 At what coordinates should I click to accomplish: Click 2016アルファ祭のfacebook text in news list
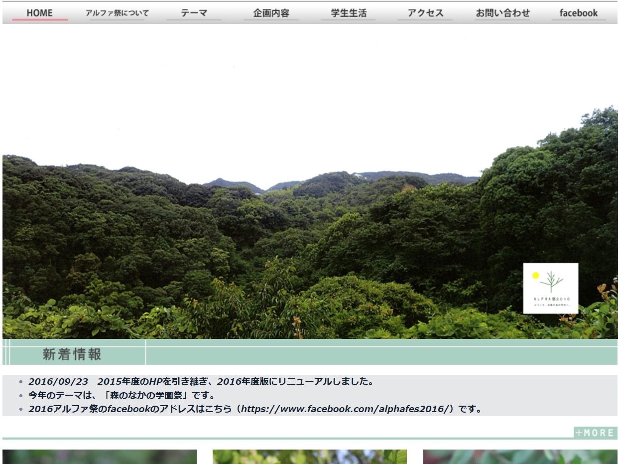tap(90, 409)
